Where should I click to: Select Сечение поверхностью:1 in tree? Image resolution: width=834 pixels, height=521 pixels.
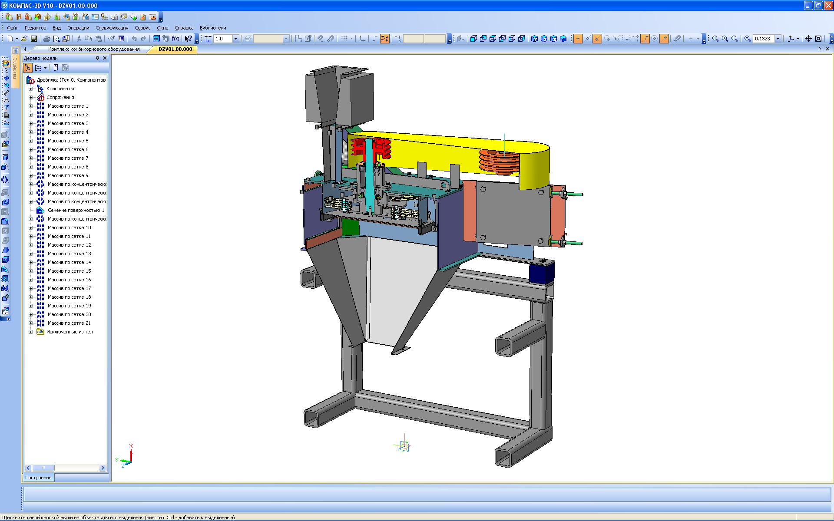[x=76, y=210]
